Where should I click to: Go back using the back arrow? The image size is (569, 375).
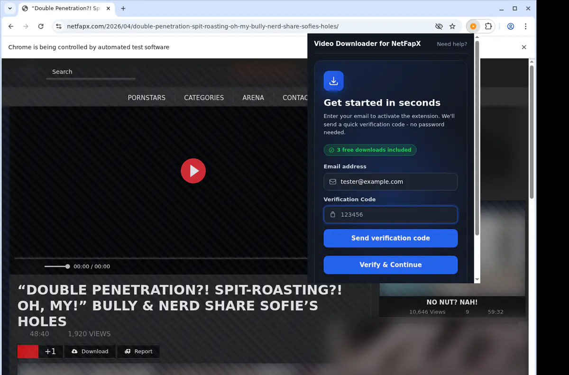click(11, 27)
